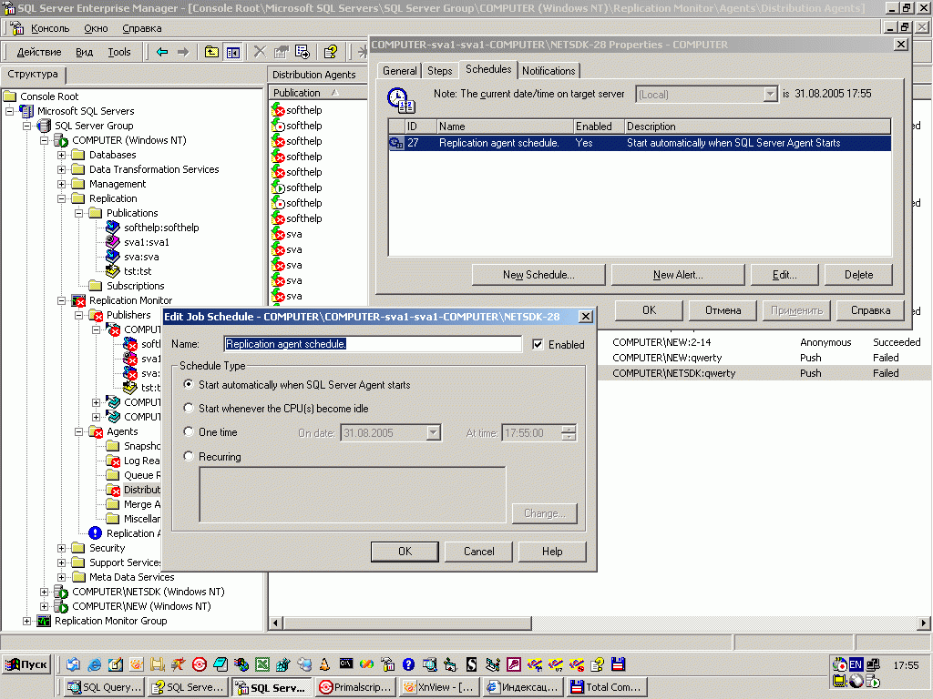933x699 pixels.
Task: Collapse the Microsoft SQL Servers node
Action: point(9,111)
